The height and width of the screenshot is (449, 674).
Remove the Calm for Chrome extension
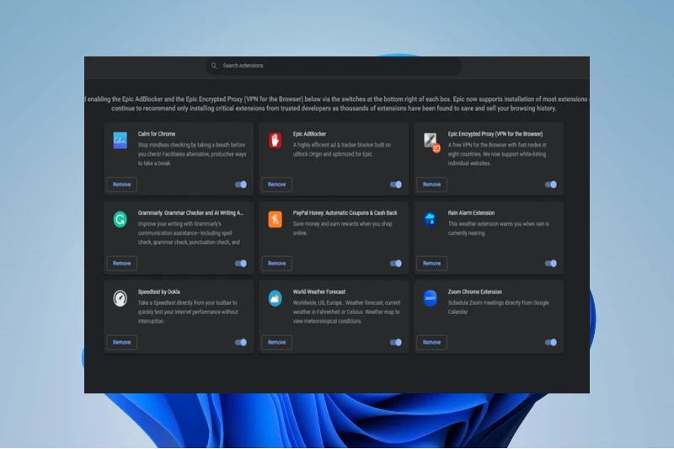point(121,184)
